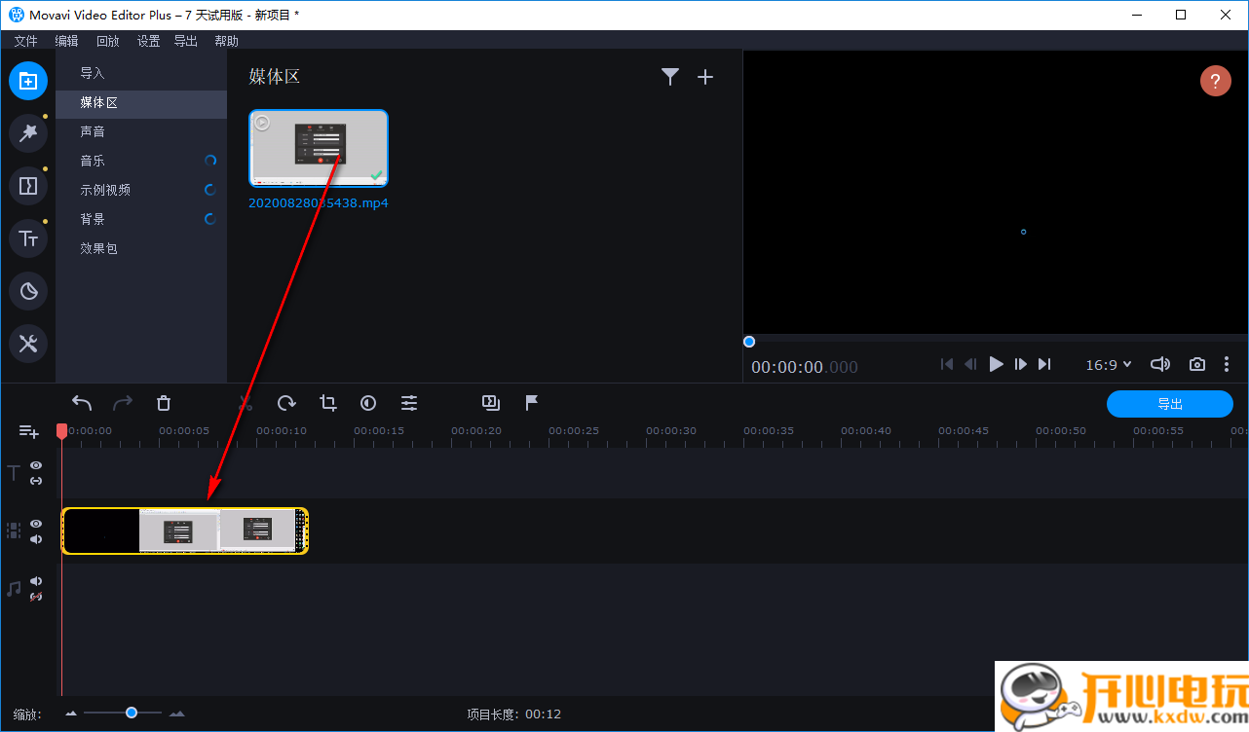Open the Titles tool in sidebar
Viewport: 1249px width, 732px height.
28,238
